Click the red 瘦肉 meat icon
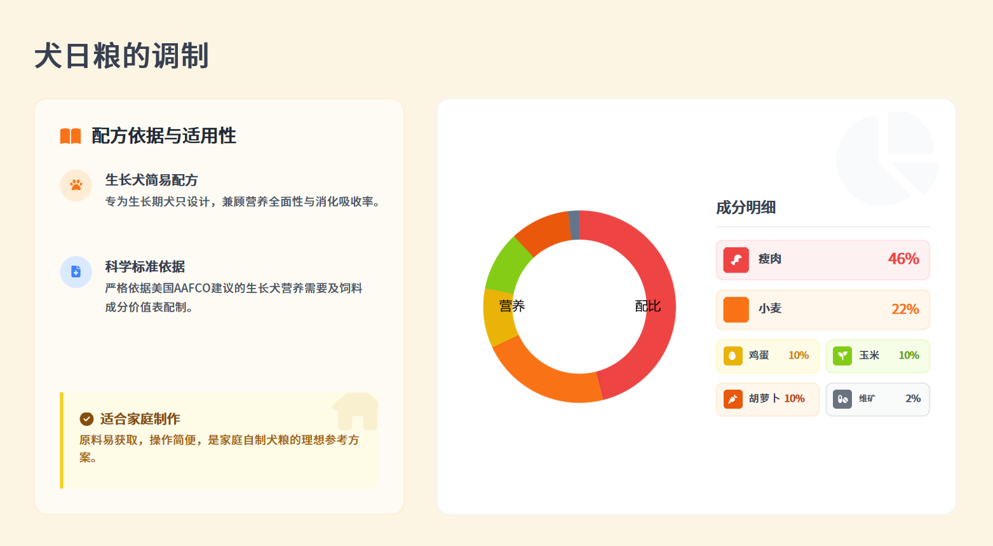Viewport: 993px width, 546px height. [736, 259]
